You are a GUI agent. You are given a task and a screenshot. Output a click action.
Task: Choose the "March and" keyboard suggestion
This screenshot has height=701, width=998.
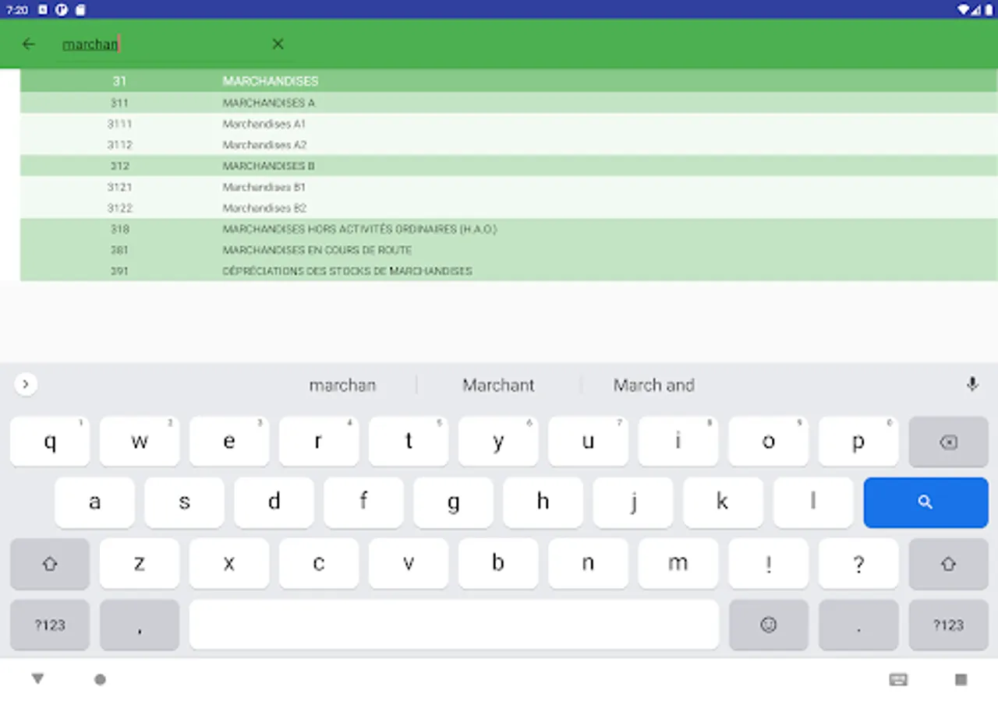coord(653,385)
